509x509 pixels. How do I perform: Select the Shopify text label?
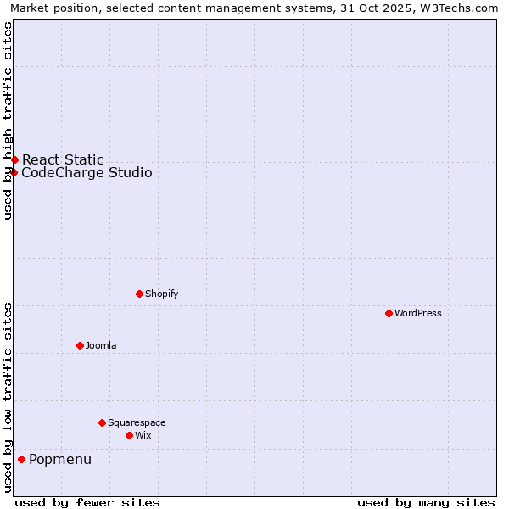(161, 294)
